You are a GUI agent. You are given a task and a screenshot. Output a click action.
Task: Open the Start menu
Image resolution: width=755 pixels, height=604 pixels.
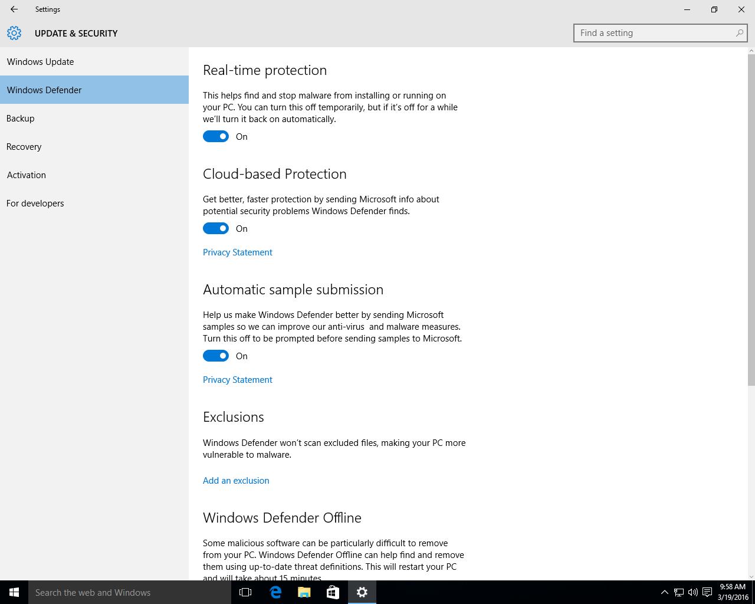click(14, 592)
